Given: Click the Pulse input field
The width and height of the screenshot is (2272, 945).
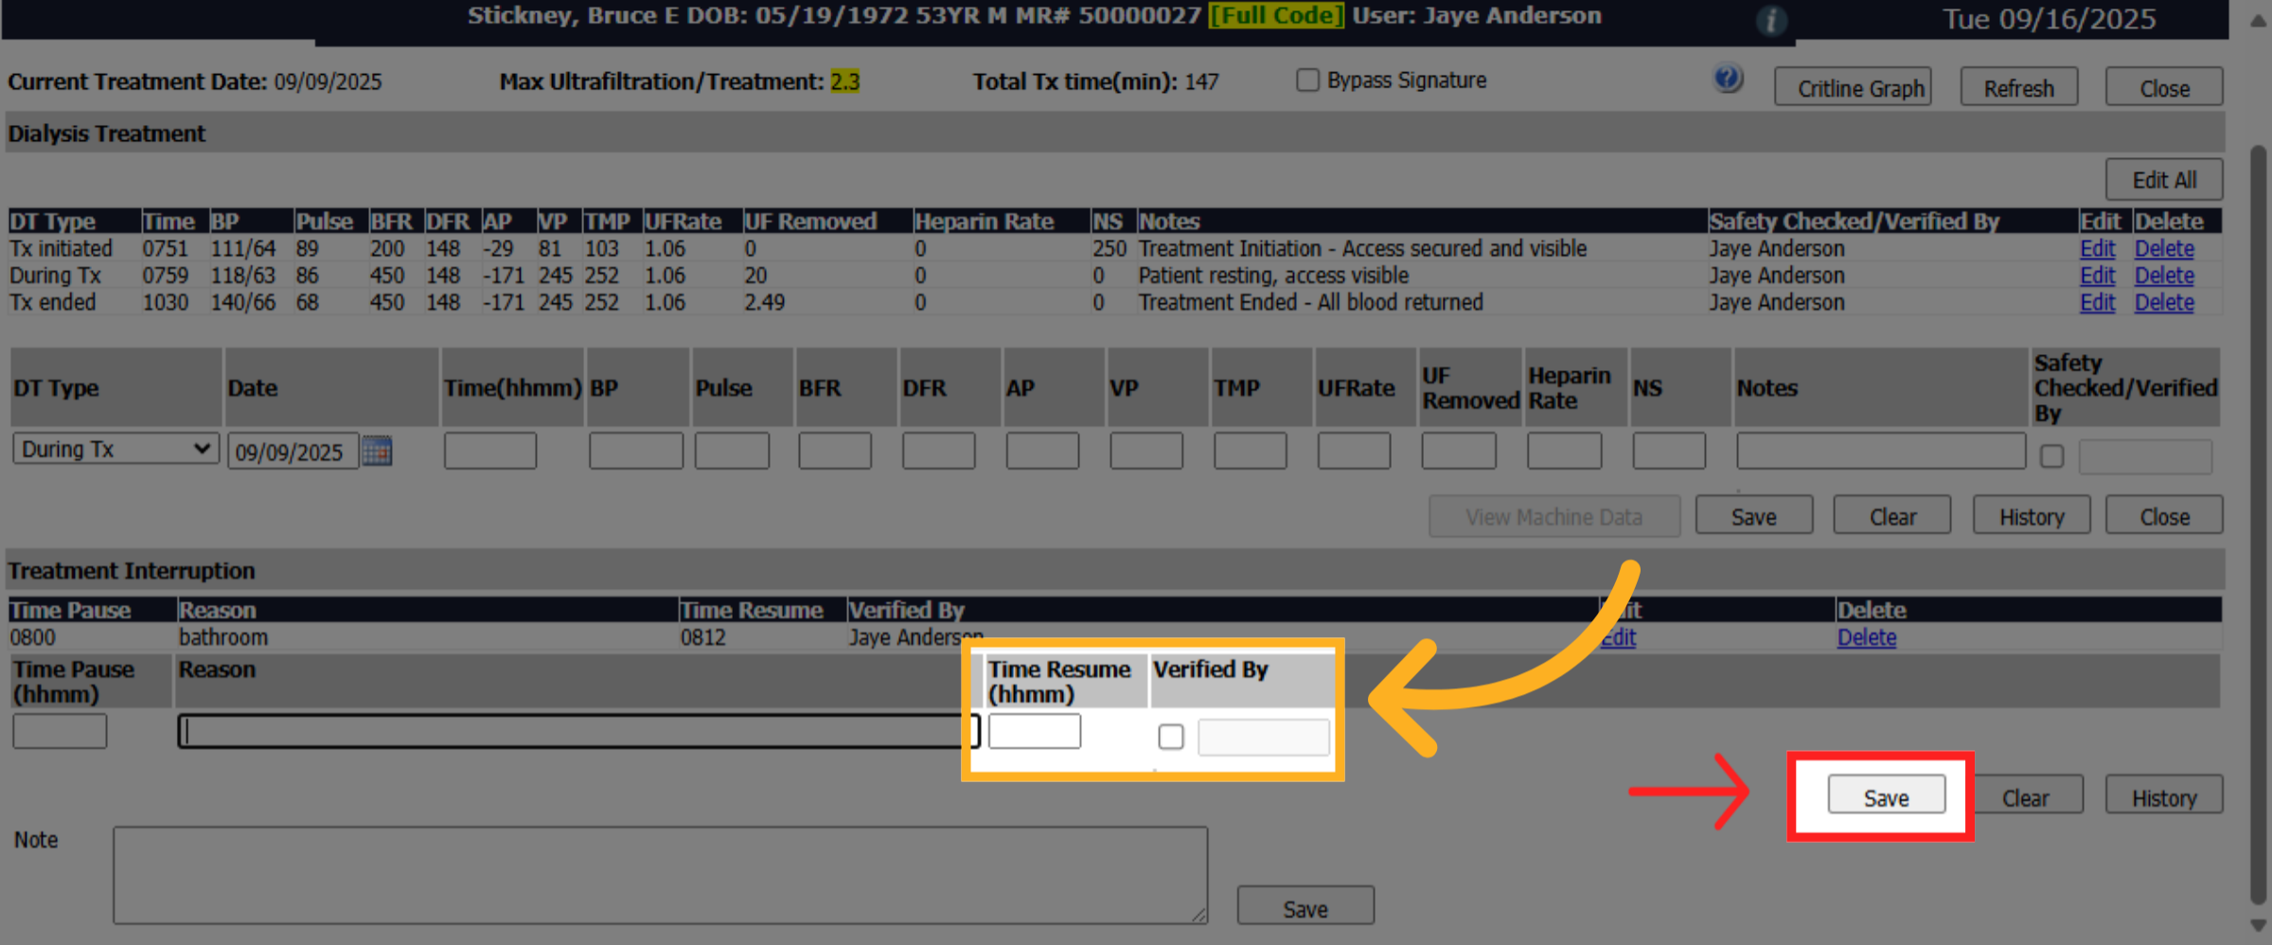Looking at the screenshot, I should pyautogui.click(x=732, y=450).
